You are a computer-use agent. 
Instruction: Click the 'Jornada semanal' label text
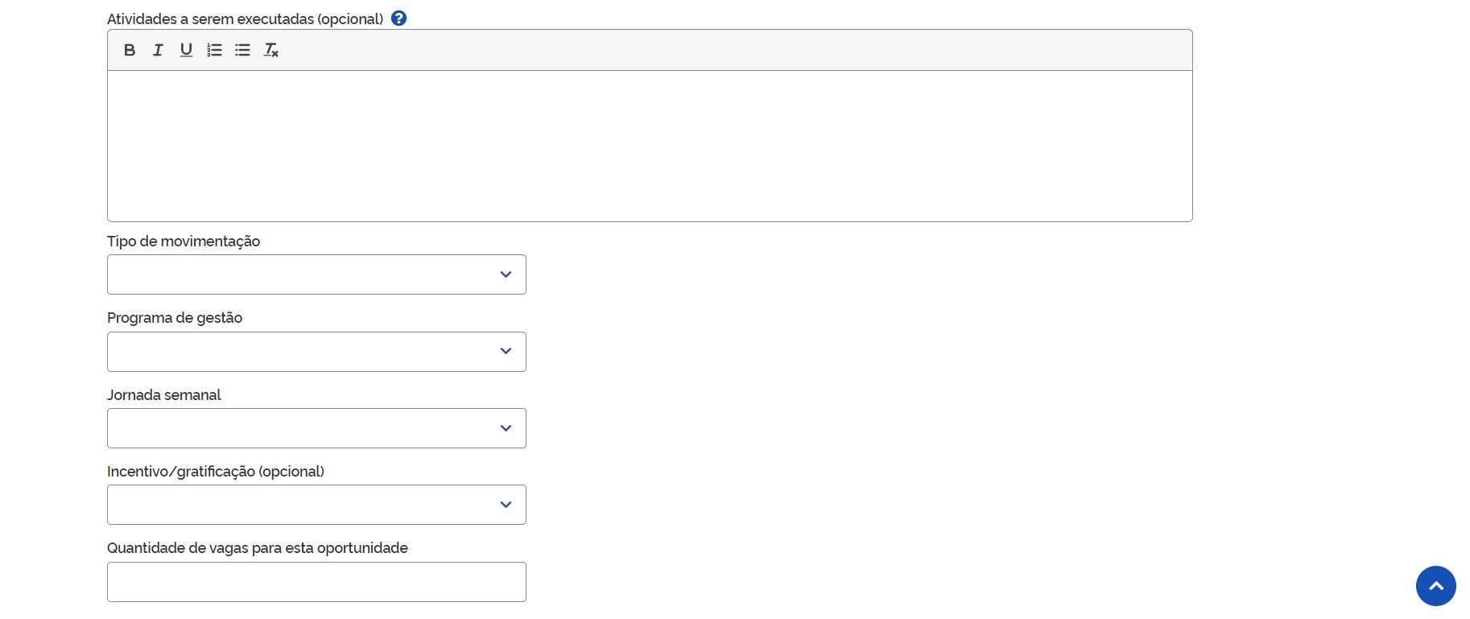pyautogui.click(x=164, y=395)
